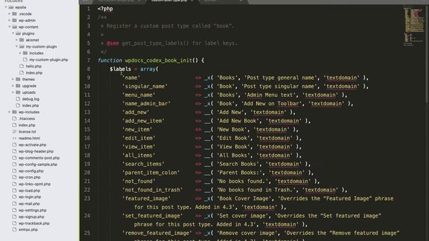The image size is (429, 241).
Task: Open license.txt in the sidebar
Action: [x=27, y=132]
